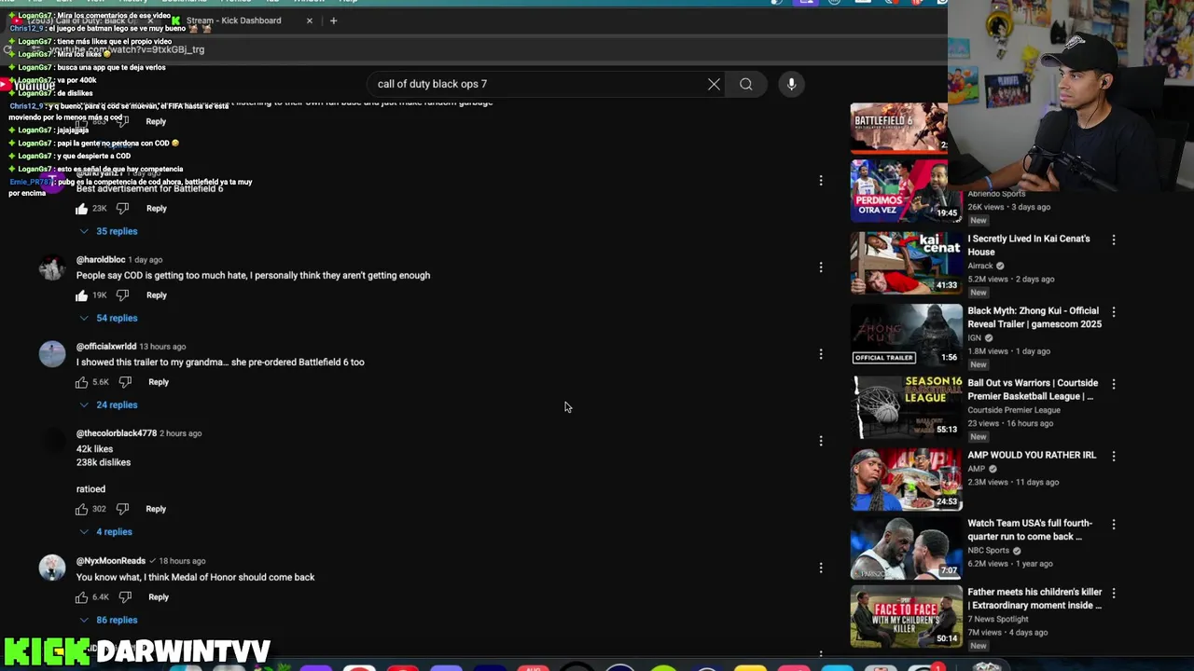Dislike the Medal of Honor comment
This screenshot has height=671, width=1194.
click(125, 596)
